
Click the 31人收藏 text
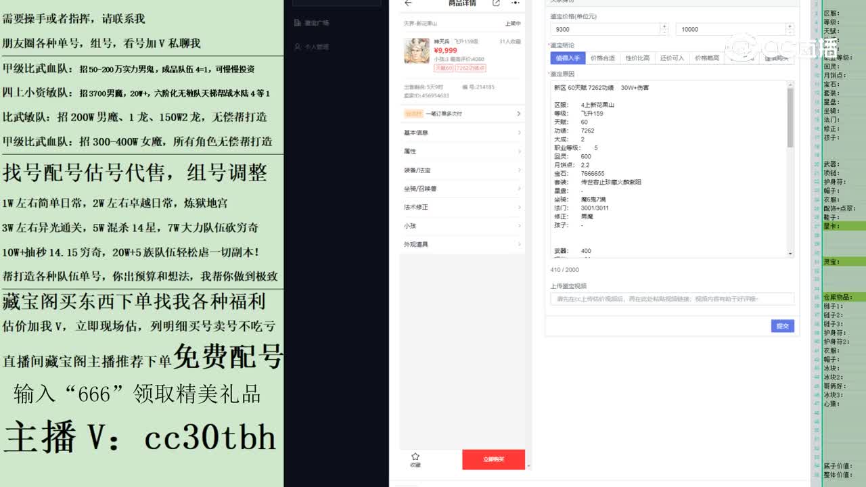[x=510, y=41]
